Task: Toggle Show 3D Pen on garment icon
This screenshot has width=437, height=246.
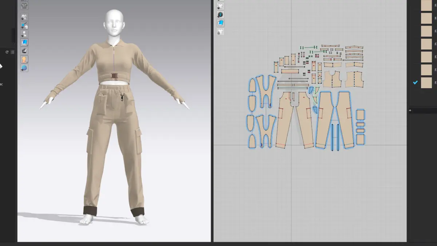Action: tap(24, 26)
